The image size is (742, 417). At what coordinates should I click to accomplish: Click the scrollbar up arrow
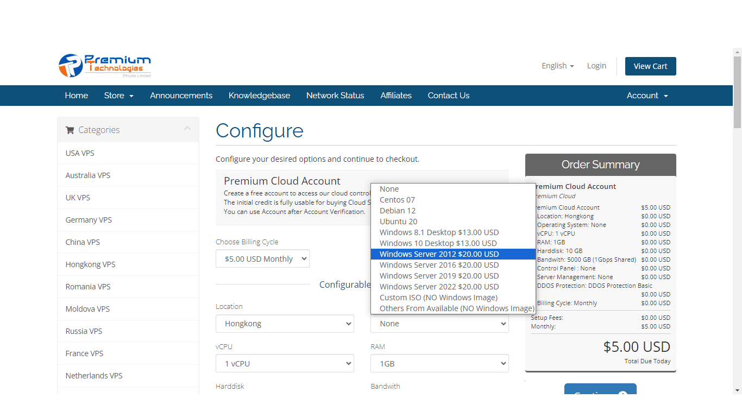pos(737,52)
